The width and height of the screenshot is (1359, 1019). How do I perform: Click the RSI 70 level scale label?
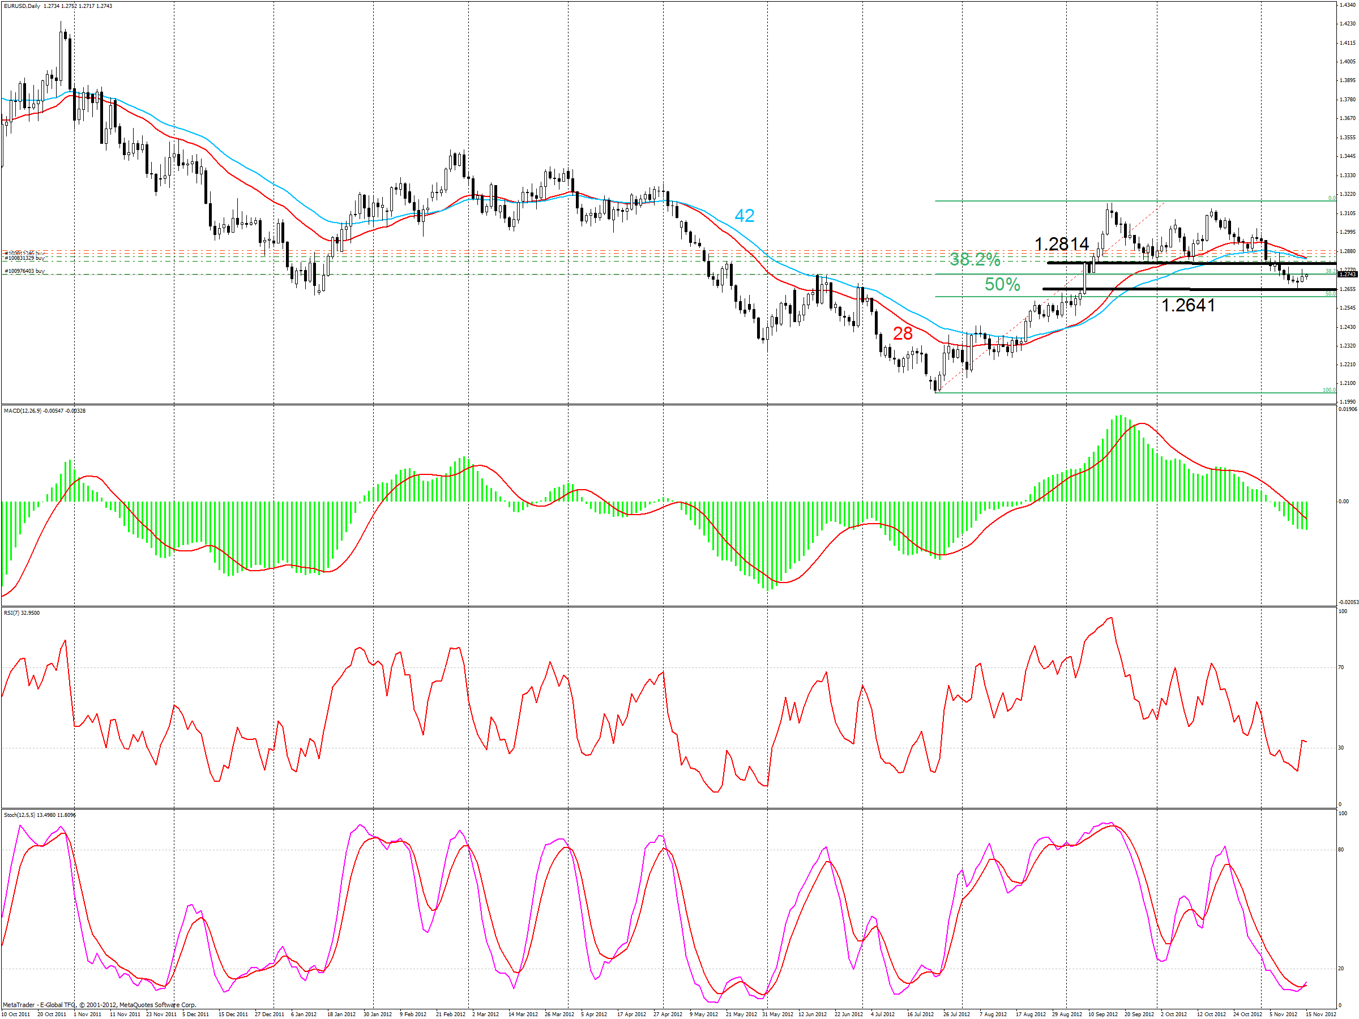pos(1340,667)
